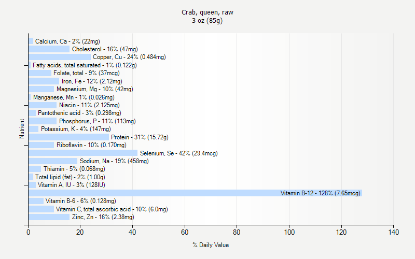Click the 'Sodium, Na - 19% (458mg)' label
Screen dimensions: 415x259
coord(114,161)
